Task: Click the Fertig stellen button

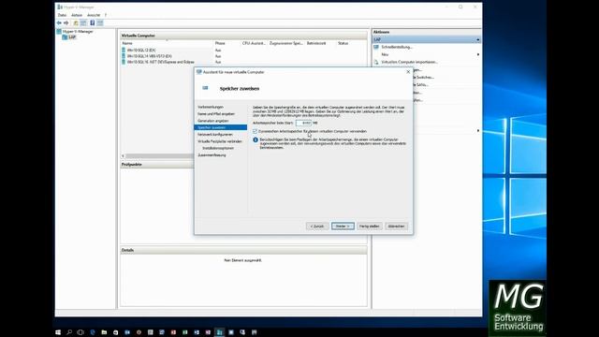Action: click(x=370, y=227)
